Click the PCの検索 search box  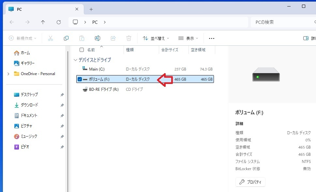click(283, 22)
